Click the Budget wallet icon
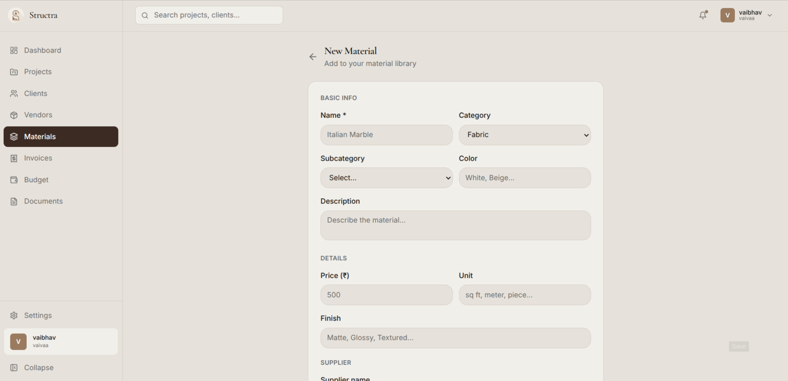 tap(14, 180)
